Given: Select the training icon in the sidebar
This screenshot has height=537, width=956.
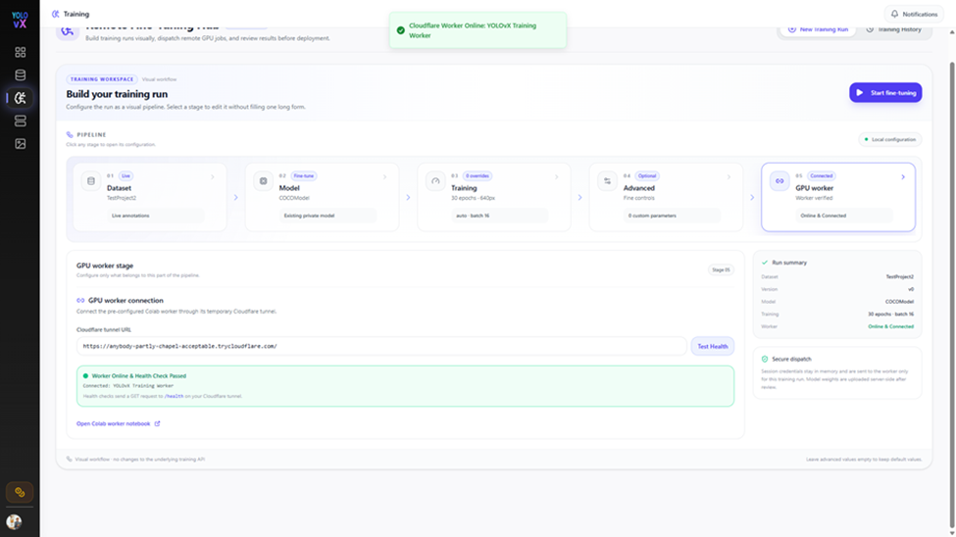Looking at the screenshot, I should point(21,98).
